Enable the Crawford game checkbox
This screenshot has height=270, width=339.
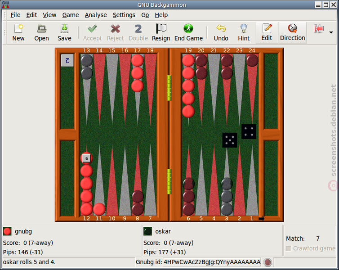tap(288, 248)
